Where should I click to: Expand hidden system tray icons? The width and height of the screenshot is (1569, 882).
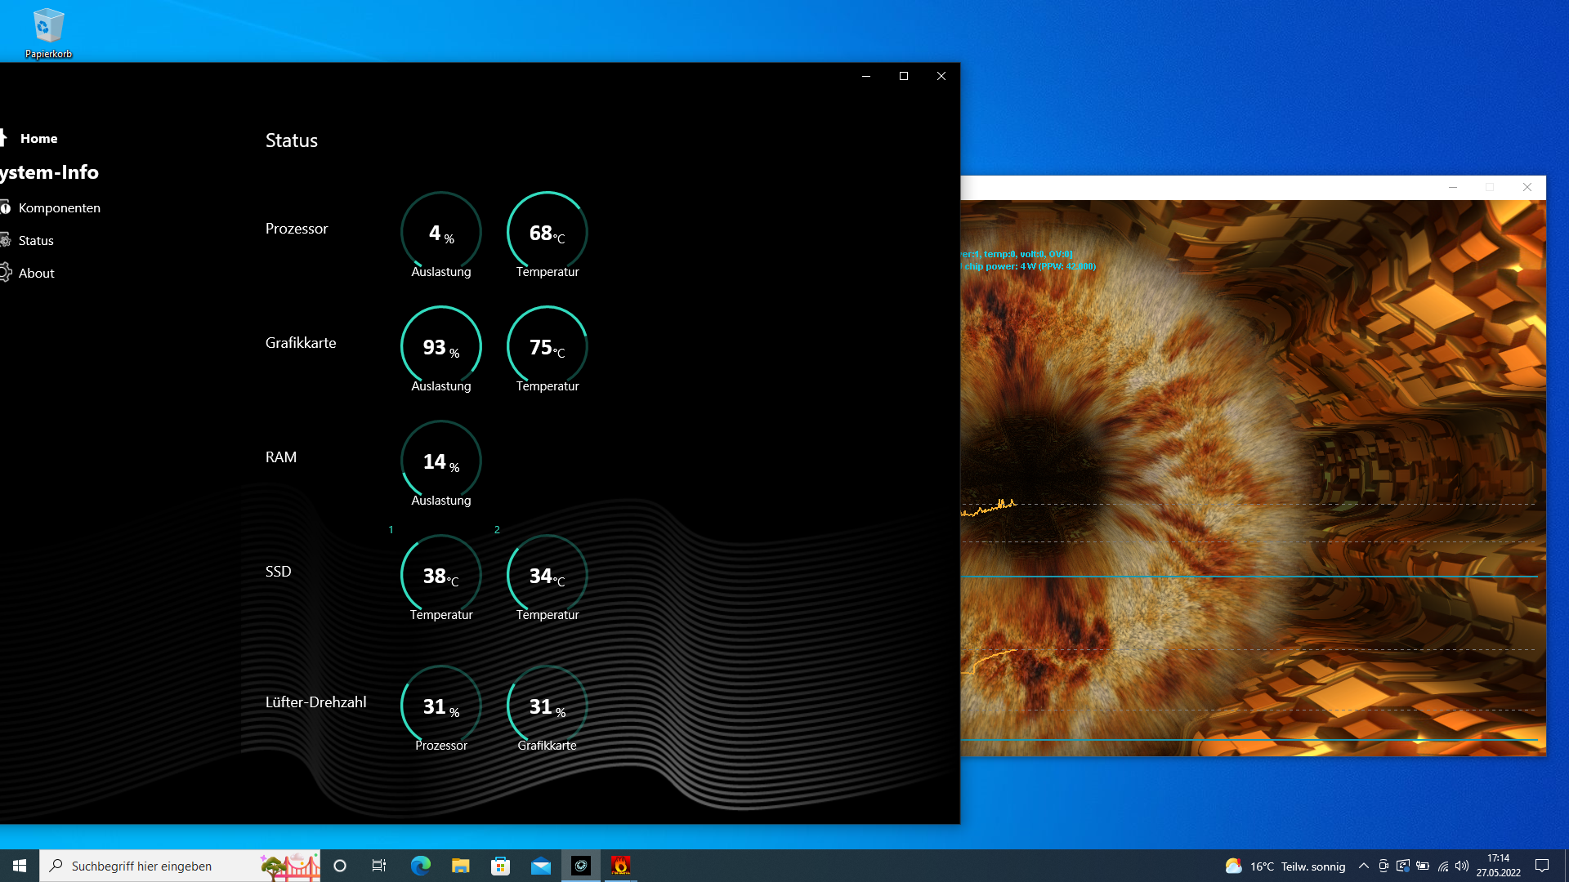(x=1363, y=866)
